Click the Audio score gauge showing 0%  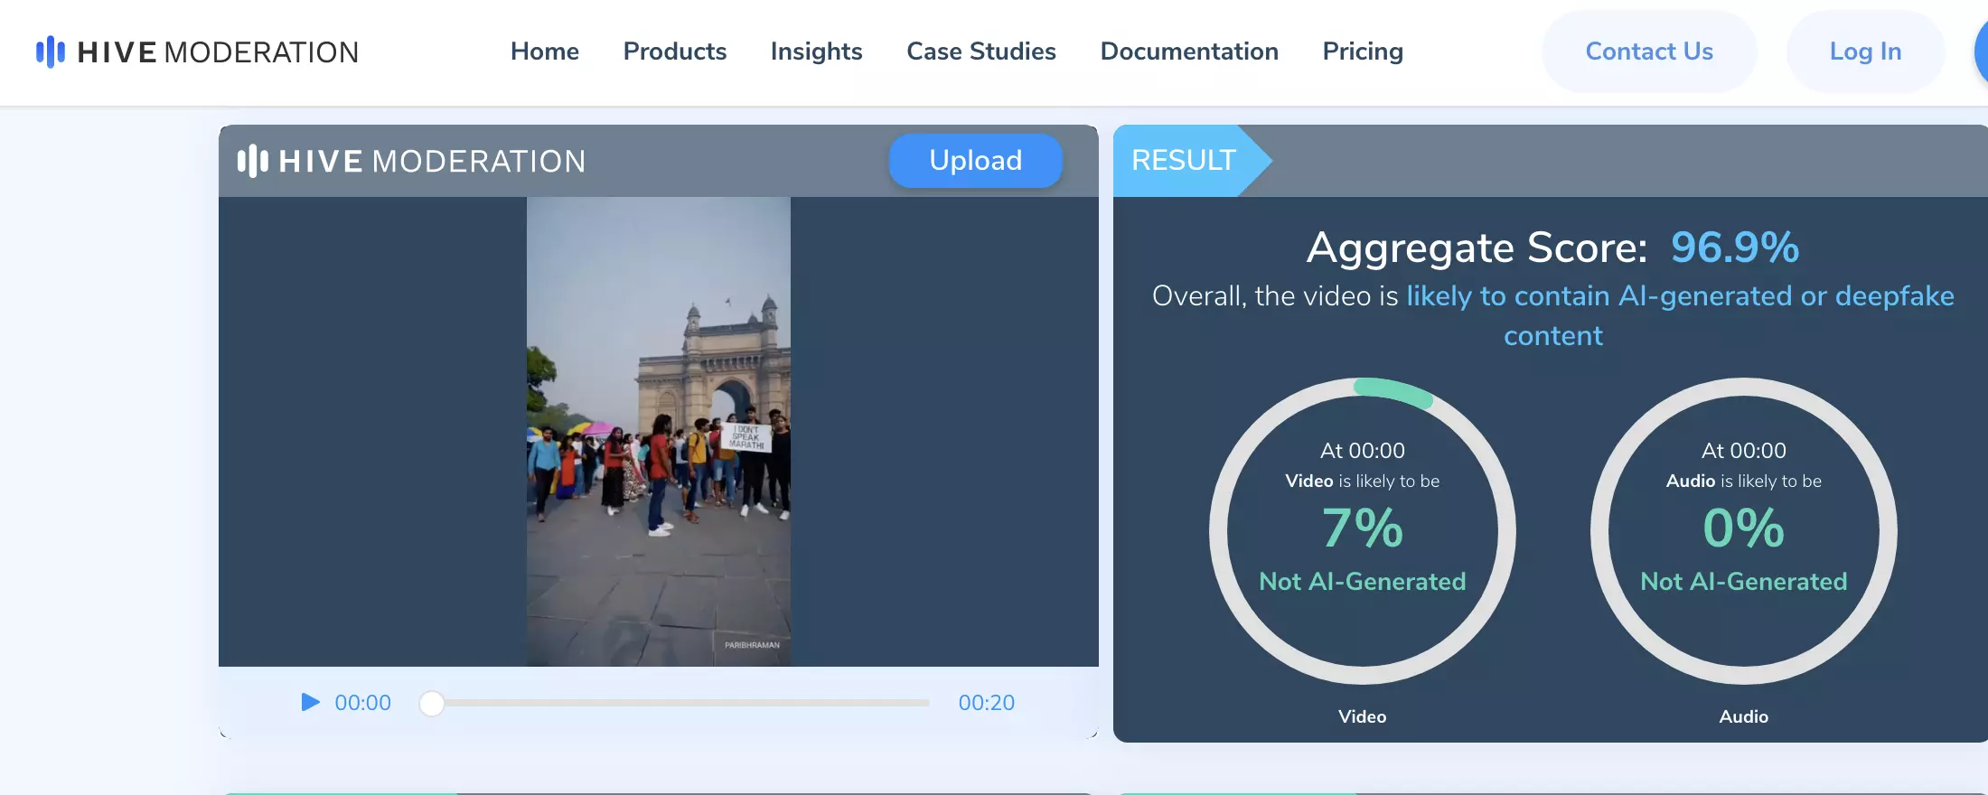[x=1744, y=531]
